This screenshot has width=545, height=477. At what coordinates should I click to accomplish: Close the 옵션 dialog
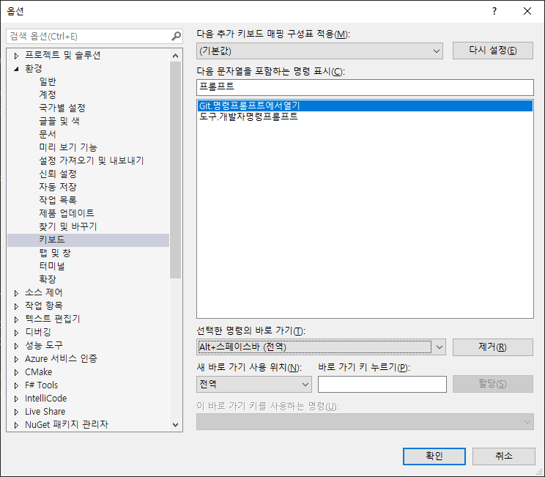pos(527,11)
